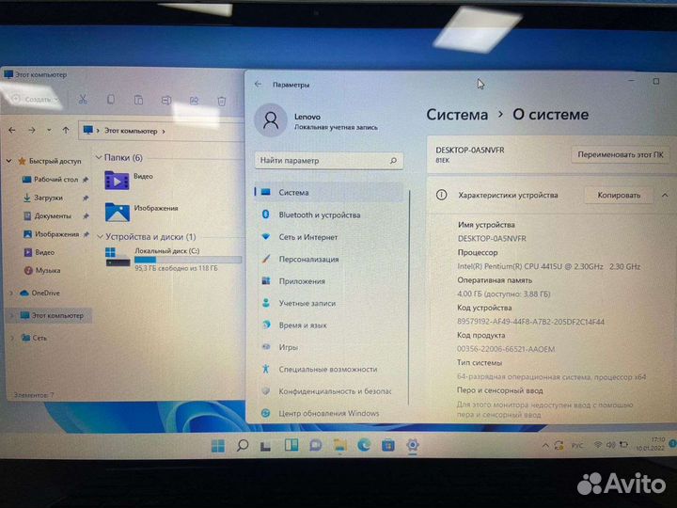This screenshot has width=677, height=508.
Task: Open Chat icon on taskbar
Action: (x=316, y=445)
